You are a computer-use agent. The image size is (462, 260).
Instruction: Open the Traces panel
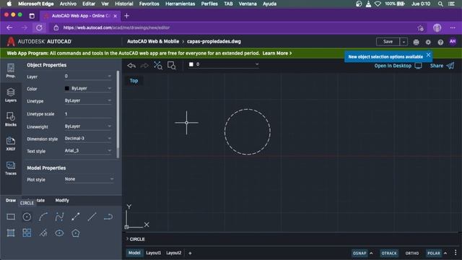click(x=11, y=168)
